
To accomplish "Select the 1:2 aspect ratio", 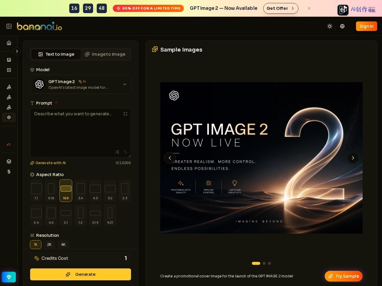I will [x=81, y=215].
